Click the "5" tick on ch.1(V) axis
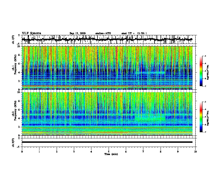Viewport: 220px width, 170px height. click(x=19, y=35)
